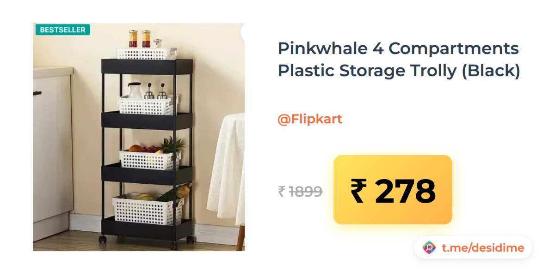This screenshot has height=277, width=555.
Task: Click the grey rupee symbol before 1899
Action: [x=282, y=191]
